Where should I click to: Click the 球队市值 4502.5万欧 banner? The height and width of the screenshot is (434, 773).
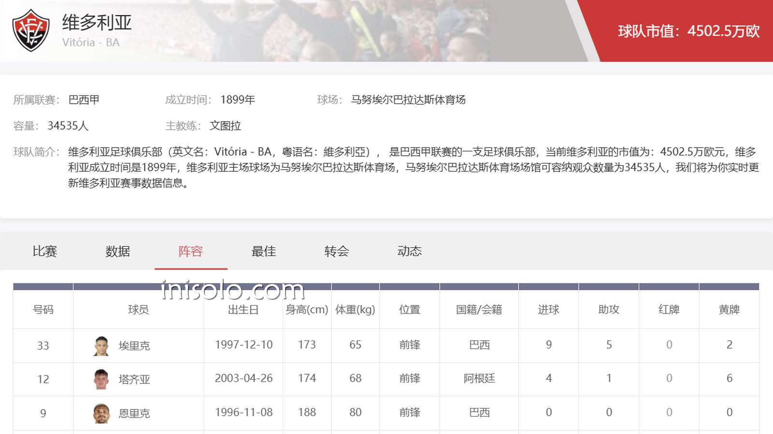coord(689,31)
